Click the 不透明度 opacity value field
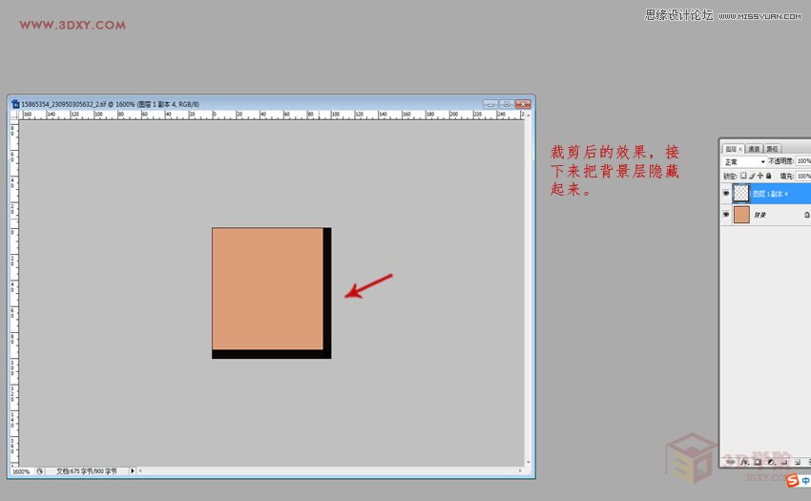 tap(803, 161)
